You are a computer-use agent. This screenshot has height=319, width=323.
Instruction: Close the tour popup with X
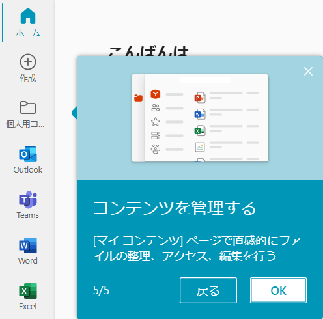(308, 71)
